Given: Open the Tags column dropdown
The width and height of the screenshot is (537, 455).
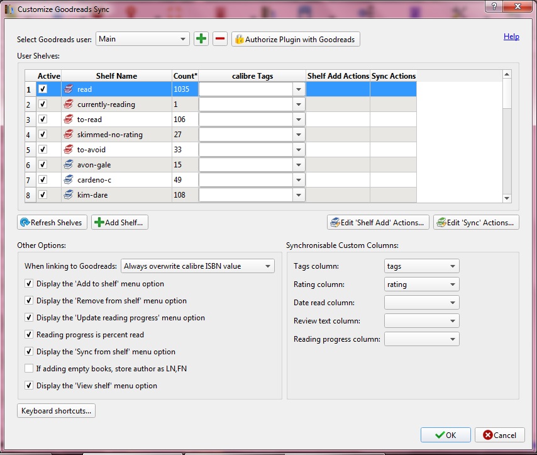Looking at the screenshot, I should click(x=421, y=266).
